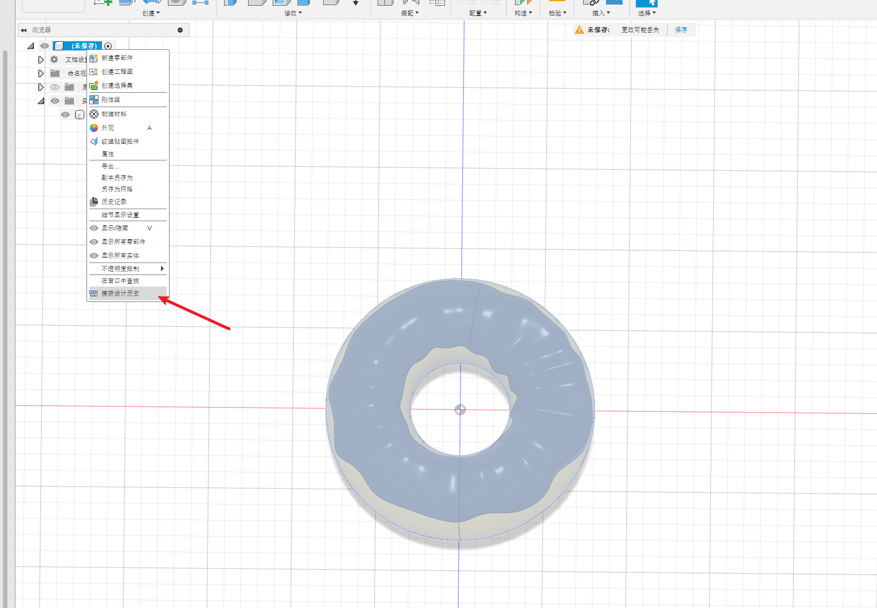
Task: Click the orange warning triangle icon
Action: tap(579, 30)
